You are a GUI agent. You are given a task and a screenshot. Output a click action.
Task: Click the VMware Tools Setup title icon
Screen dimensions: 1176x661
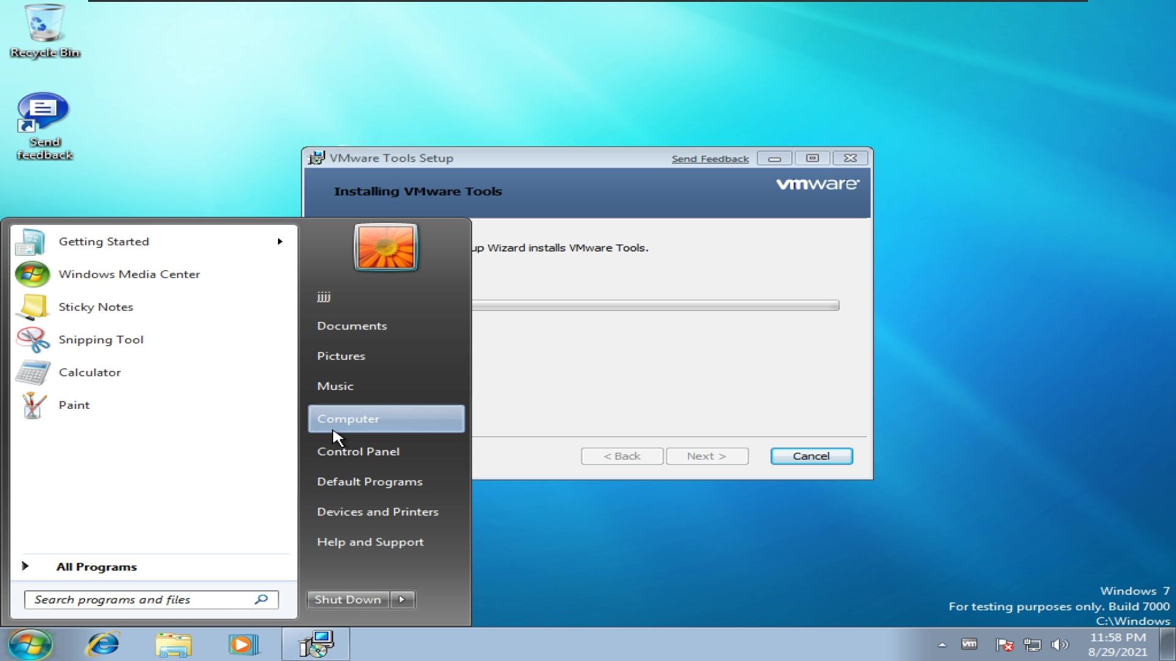coord(316,158)
